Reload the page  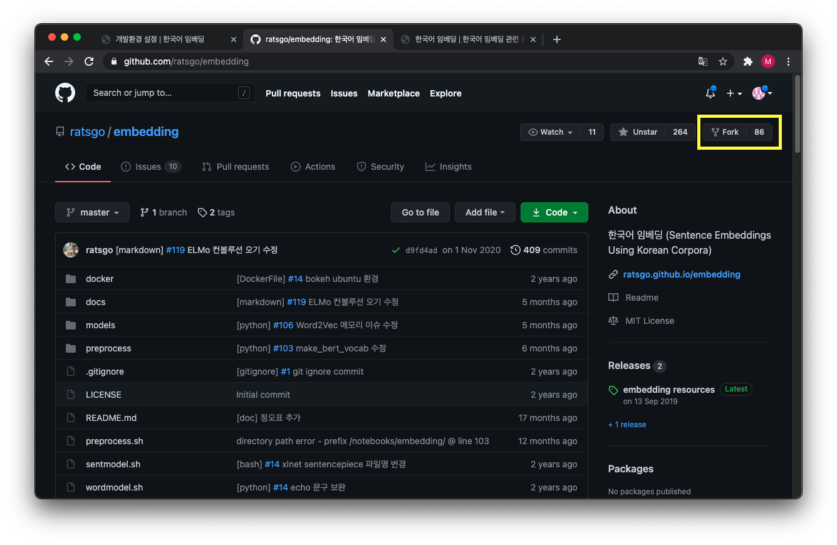point(89,61)
